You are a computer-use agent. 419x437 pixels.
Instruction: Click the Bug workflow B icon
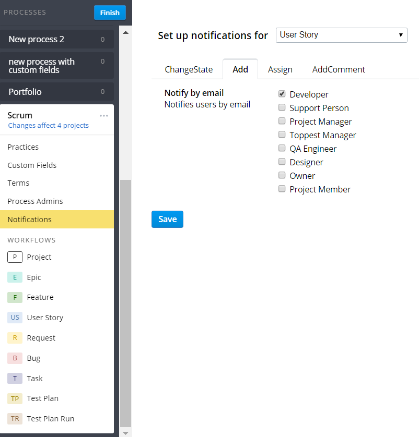[x=15, y=358]
